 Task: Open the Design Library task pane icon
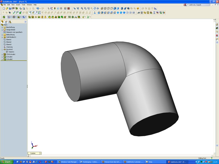pyautogui.click(x=217, y=28)
